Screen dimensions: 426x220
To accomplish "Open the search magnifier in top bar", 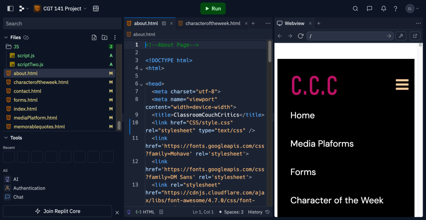I will pyautogui.click(x=355, y=8).
